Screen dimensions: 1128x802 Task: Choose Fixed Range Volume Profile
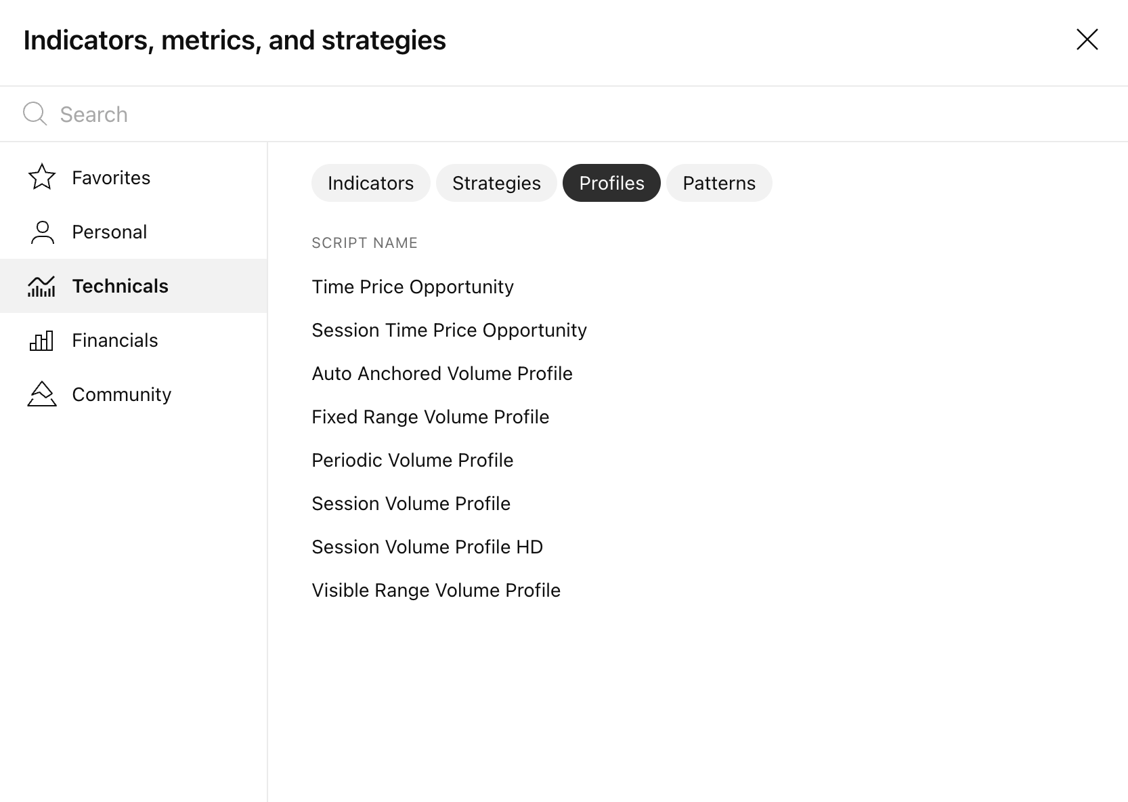[430, 417]
